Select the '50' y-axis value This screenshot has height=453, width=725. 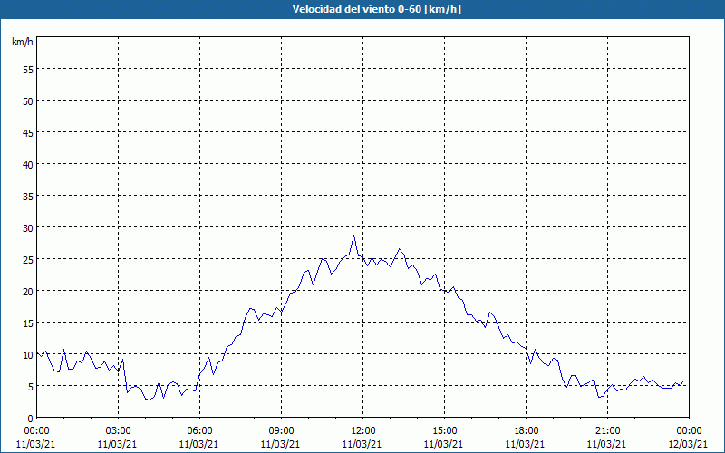[28, 101]
